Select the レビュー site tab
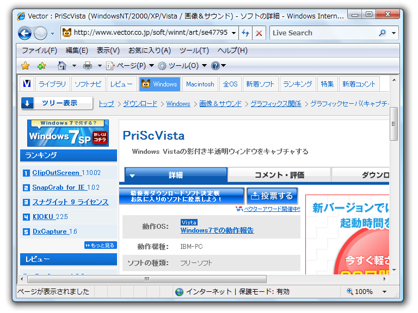 click(121, 84)
